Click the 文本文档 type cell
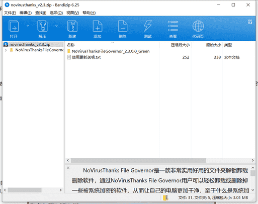Image resolution: width=258 pixels, height=204 pixels. coord(232,57)
